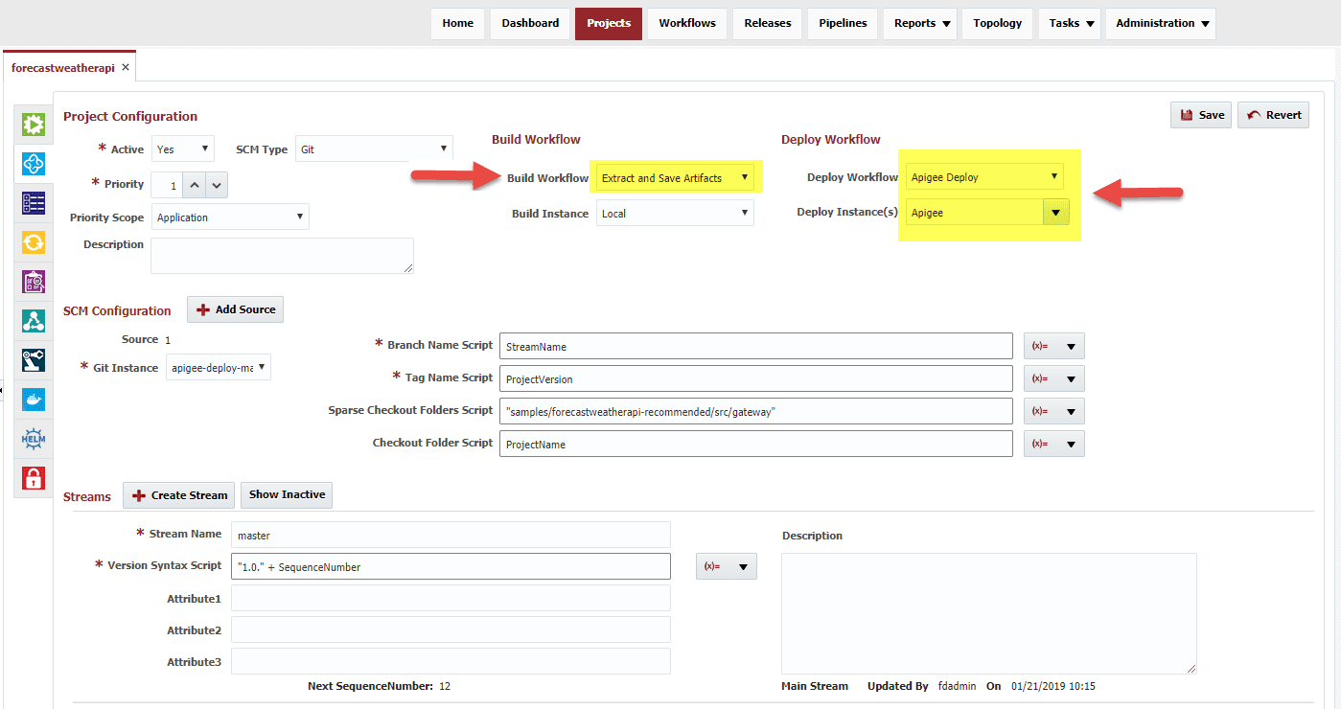Click the Add Source button
Screen dimensions: 1341x709
coord(236,309)
